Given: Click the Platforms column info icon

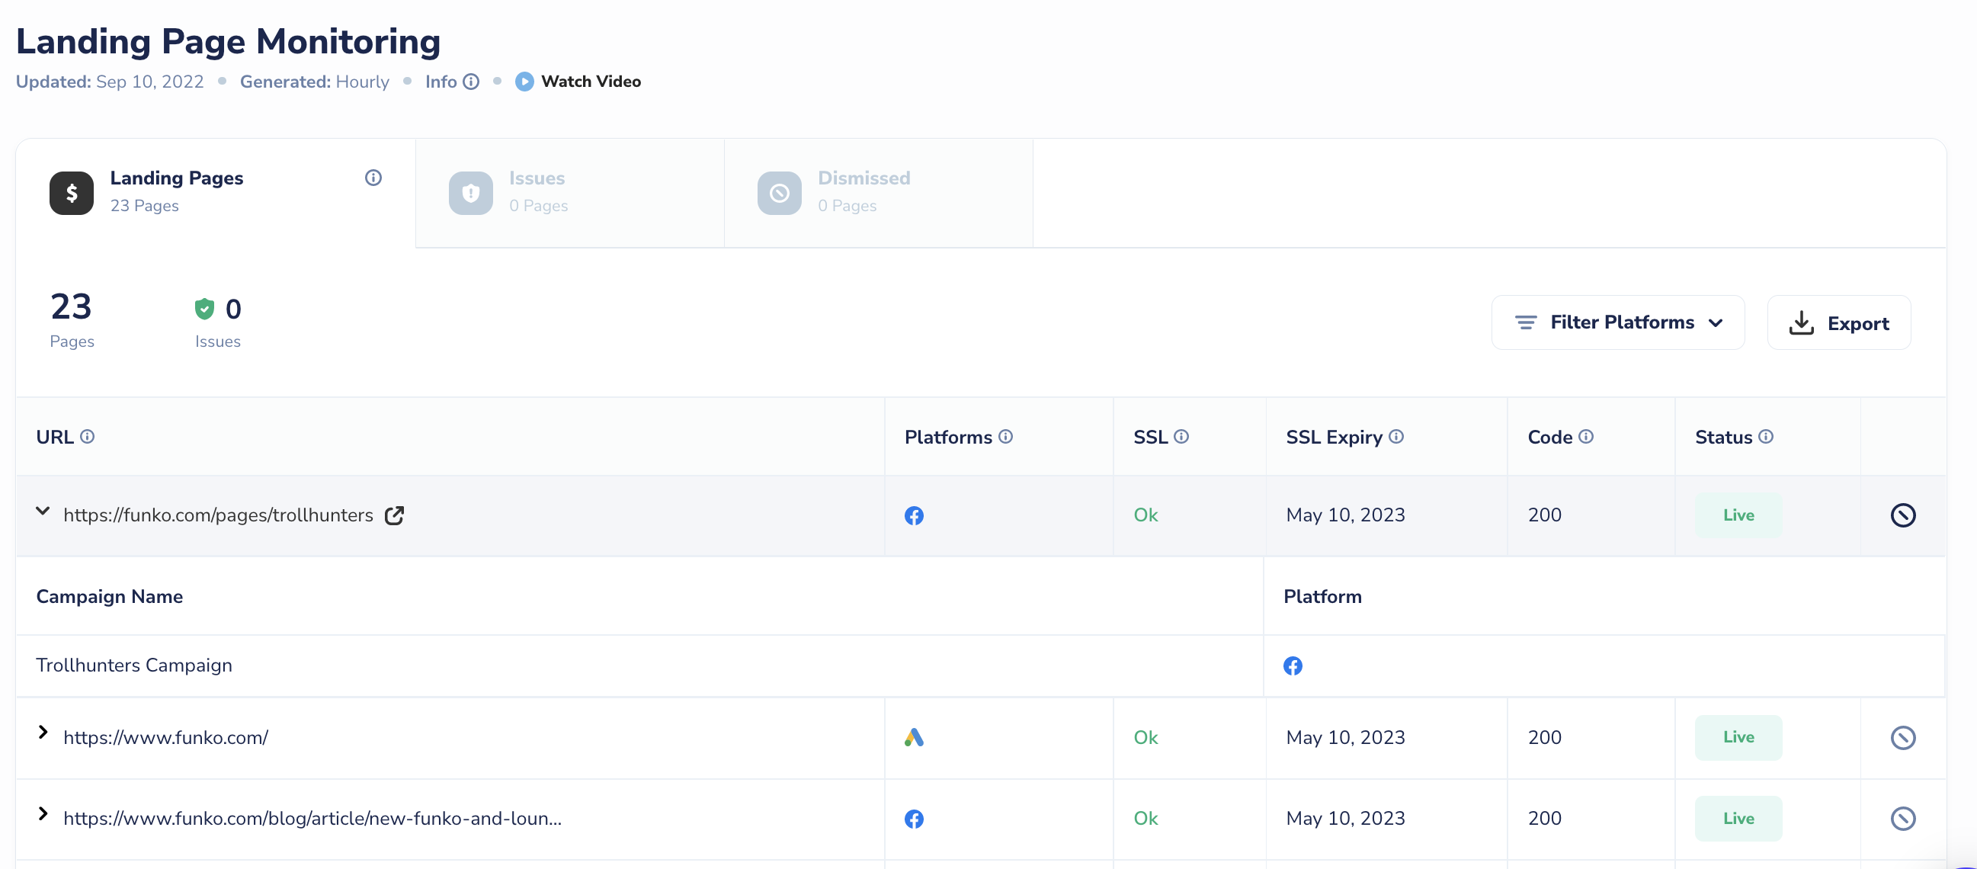Looking at the screenshot, I should pyautogui.click(x=1005, y=436).
